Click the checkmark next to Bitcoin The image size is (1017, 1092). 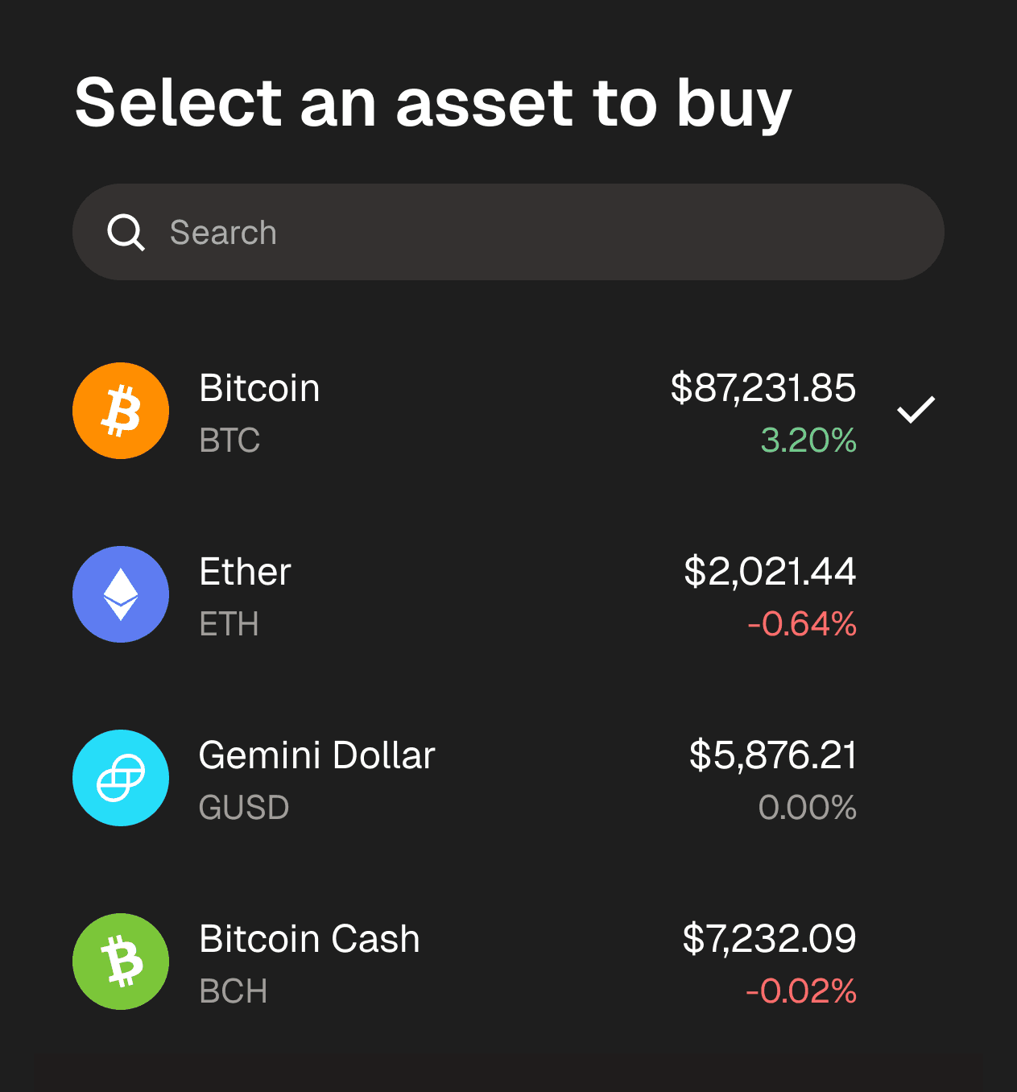(916, 410)
